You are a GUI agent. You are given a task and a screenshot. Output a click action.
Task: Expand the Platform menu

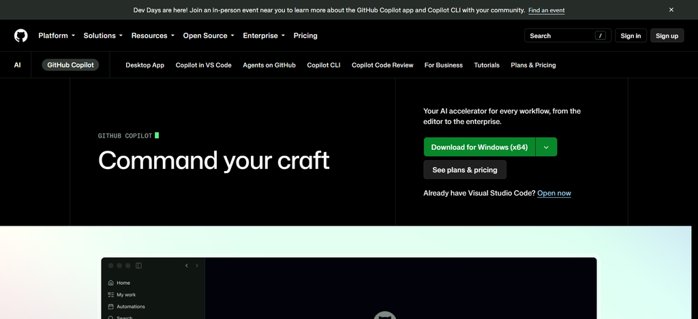coord(57,35)
